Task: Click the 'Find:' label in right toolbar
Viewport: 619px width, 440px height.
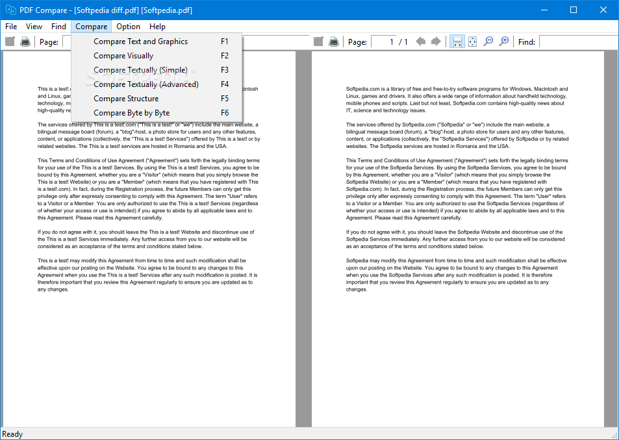Action: coord(527,42)
